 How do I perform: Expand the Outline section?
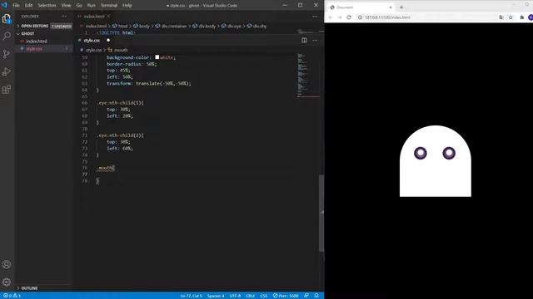[x=44, y=288]
